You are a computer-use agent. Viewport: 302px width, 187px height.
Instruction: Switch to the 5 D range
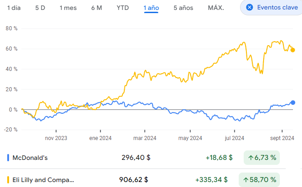point(40,8)
